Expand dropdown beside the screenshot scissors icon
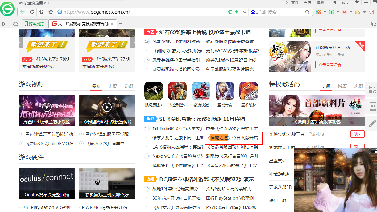Viewport: 377px width, 212px height. 364,12
